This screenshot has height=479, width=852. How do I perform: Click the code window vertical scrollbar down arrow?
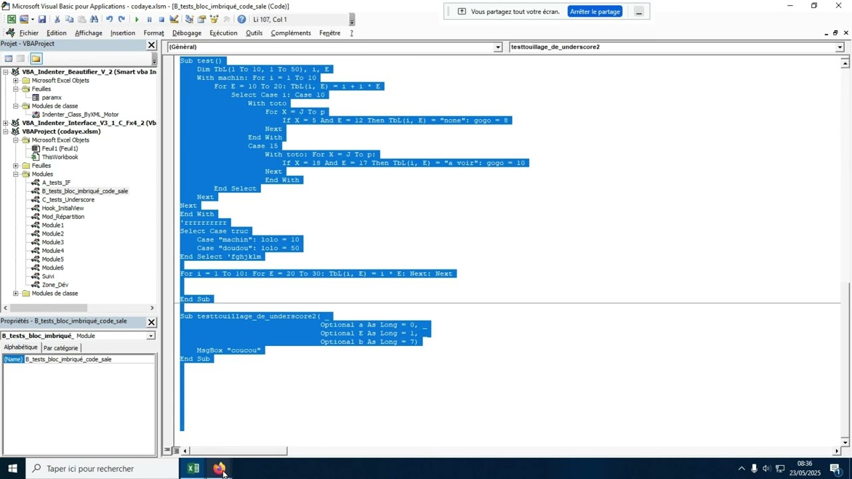tap(845, 442)
